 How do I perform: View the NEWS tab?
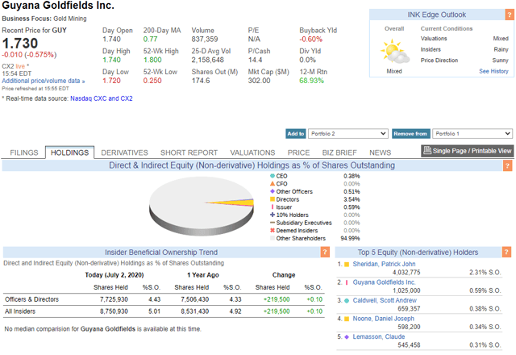[x=380, y=152]
